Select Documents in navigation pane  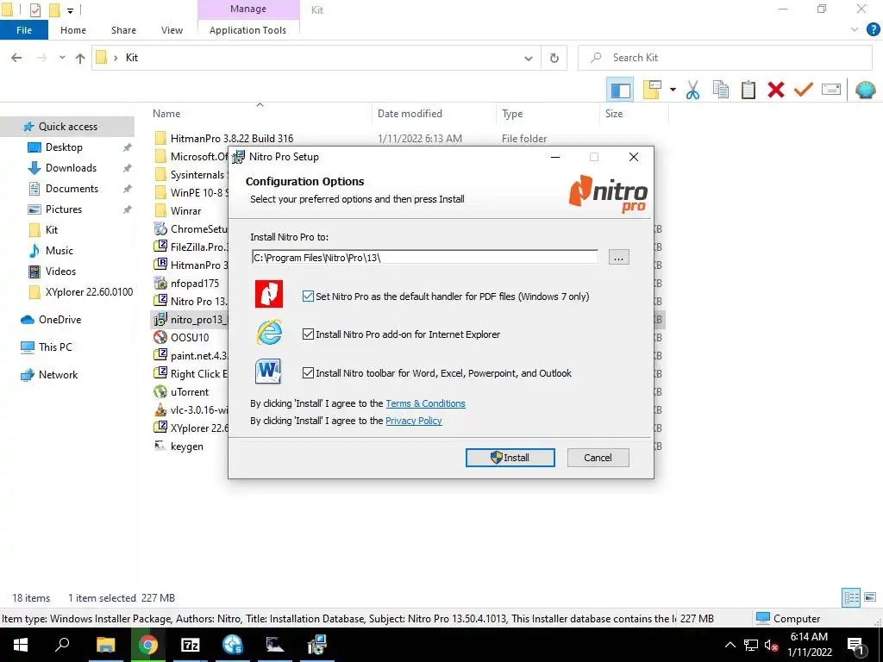click(x=72, y=189)
